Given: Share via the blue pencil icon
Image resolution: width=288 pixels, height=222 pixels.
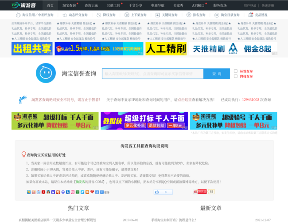Looking at the screenshot, I should tap(82, 192).
